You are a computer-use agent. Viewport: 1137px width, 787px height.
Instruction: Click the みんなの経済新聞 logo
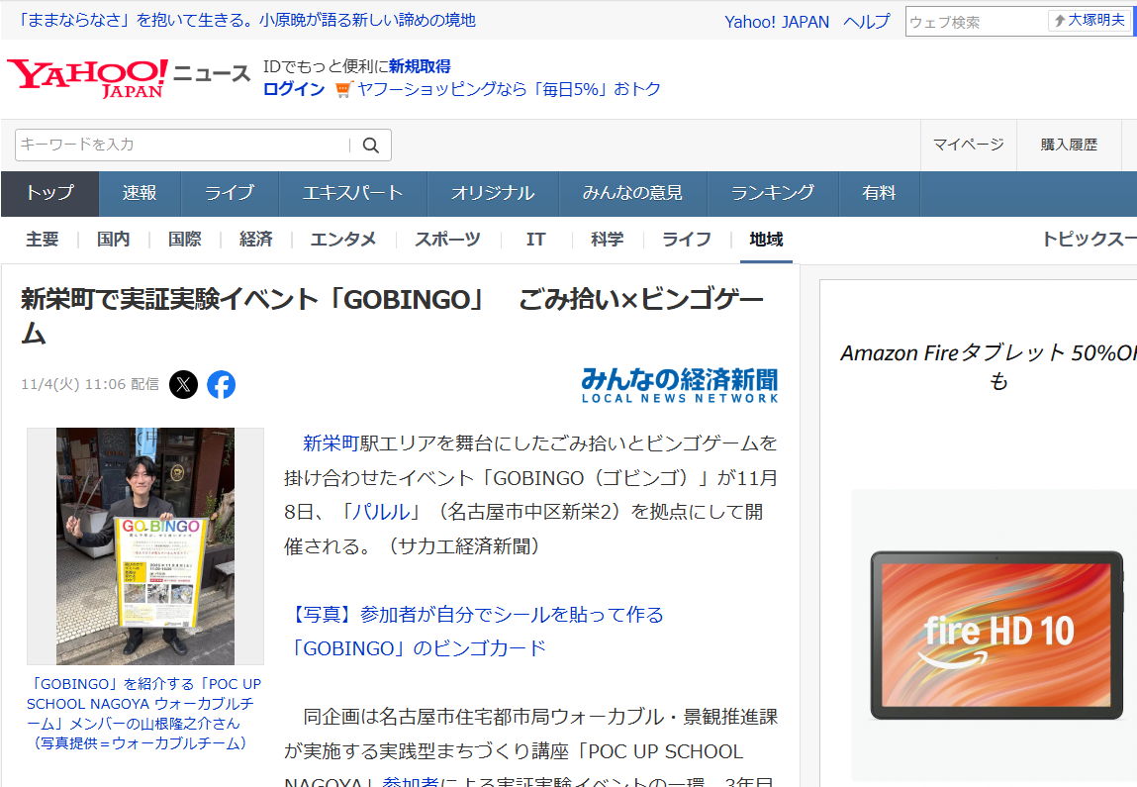click(x=679, y=384)
